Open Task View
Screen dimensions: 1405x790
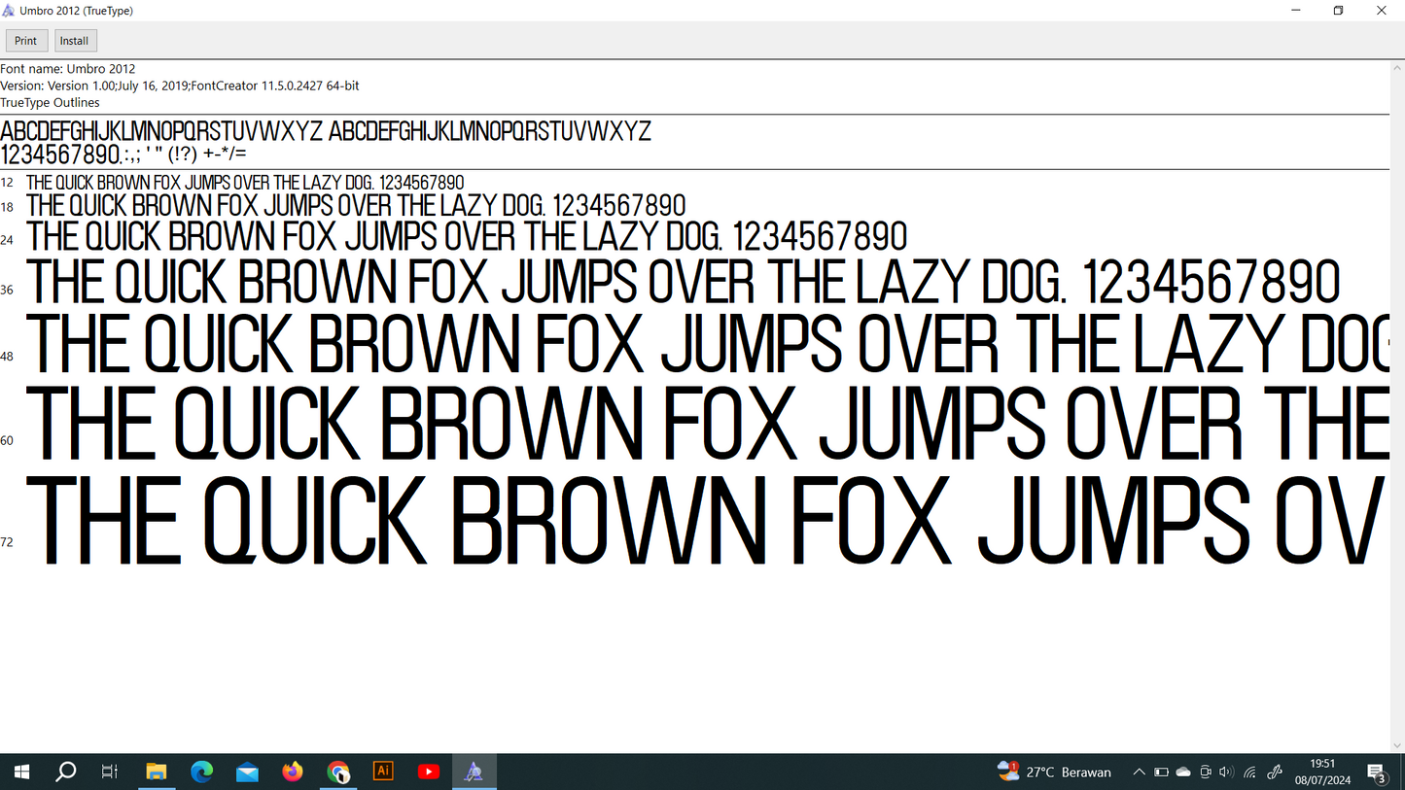tap(109, 772)
